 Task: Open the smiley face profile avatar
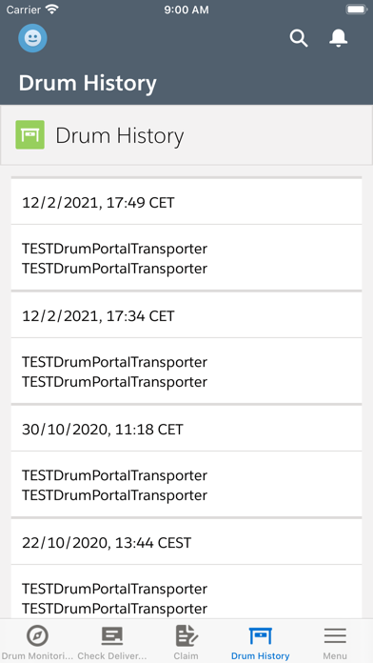click(x=32, y=38)
